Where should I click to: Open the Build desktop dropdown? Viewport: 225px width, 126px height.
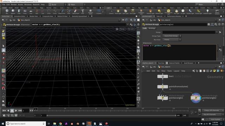(x=57, y=5)
